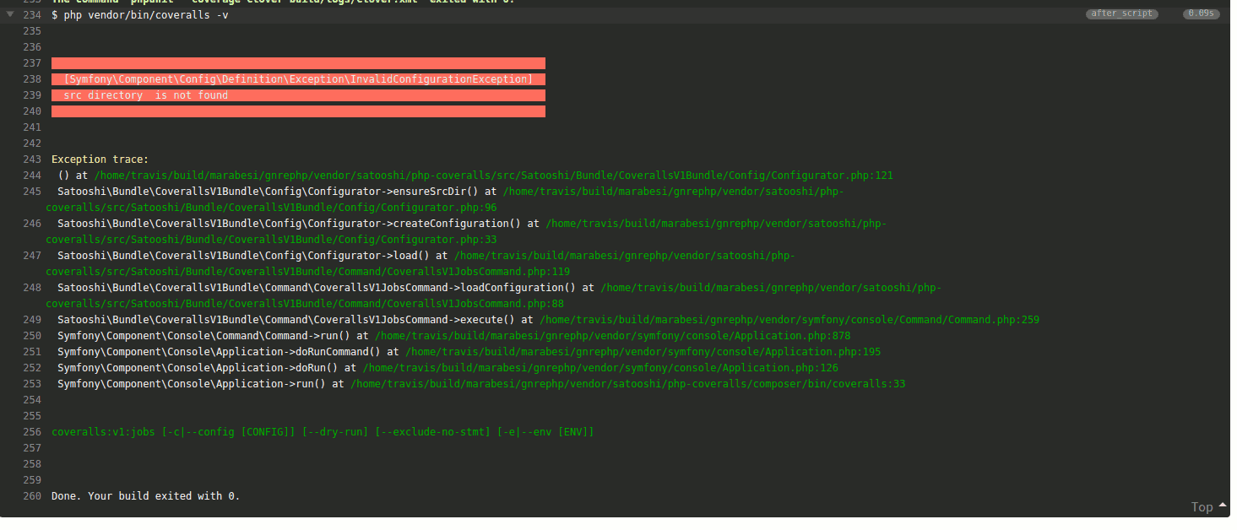Select the after_script badge

[1121, 14]
